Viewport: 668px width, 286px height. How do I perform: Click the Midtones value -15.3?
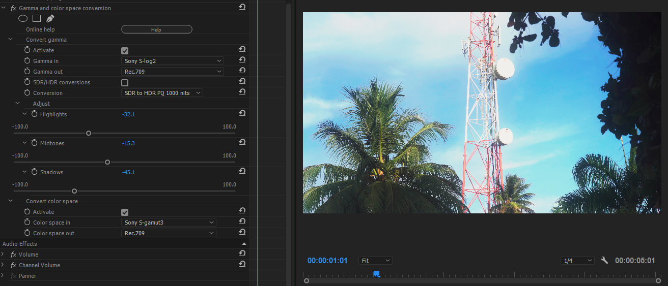[x=128, y=143]
